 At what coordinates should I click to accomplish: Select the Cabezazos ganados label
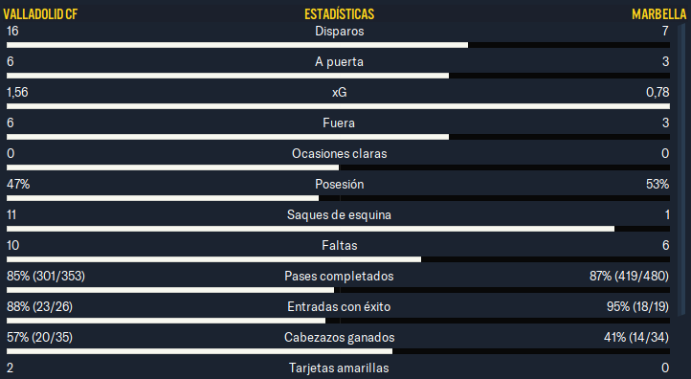pyautogui.click(x=340, y=337)
